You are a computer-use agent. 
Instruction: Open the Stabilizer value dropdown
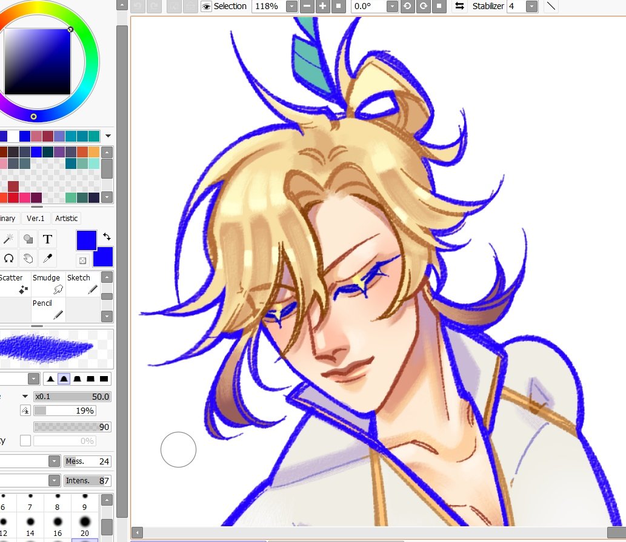point(531,7)
